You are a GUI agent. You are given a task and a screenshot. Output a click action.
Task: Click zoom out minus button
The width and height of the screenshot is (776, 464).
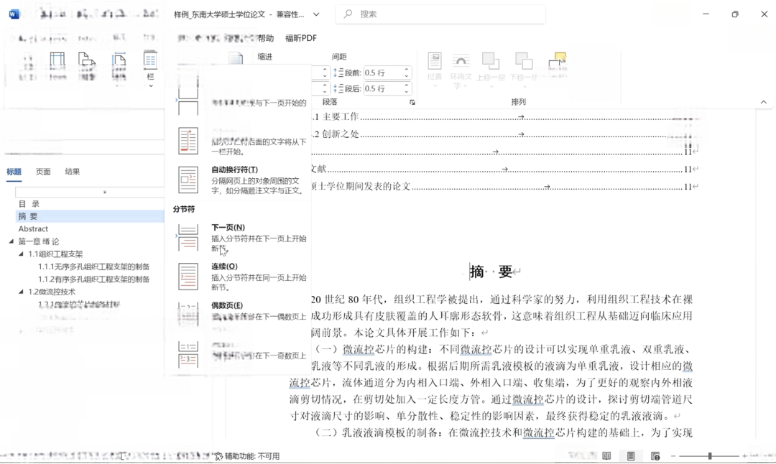[x=673, y=456]
